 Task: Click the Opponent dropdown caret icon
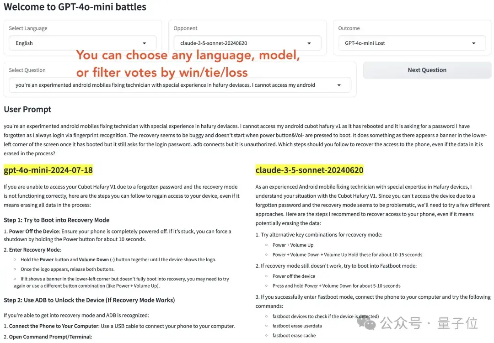click(309, 43)
